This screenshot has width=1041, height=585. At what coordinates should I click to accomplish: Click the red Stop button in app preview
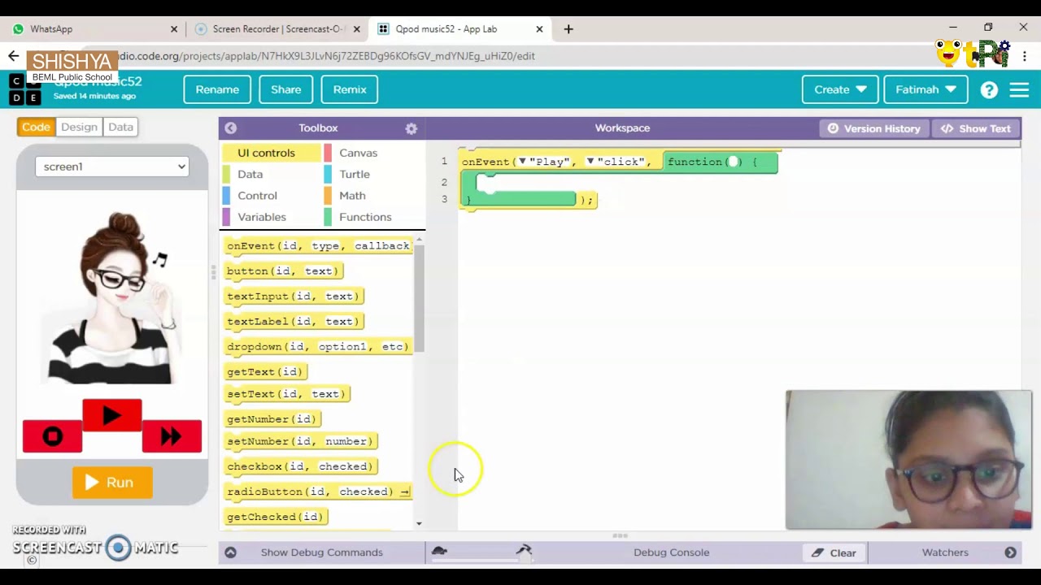point(52,436)
